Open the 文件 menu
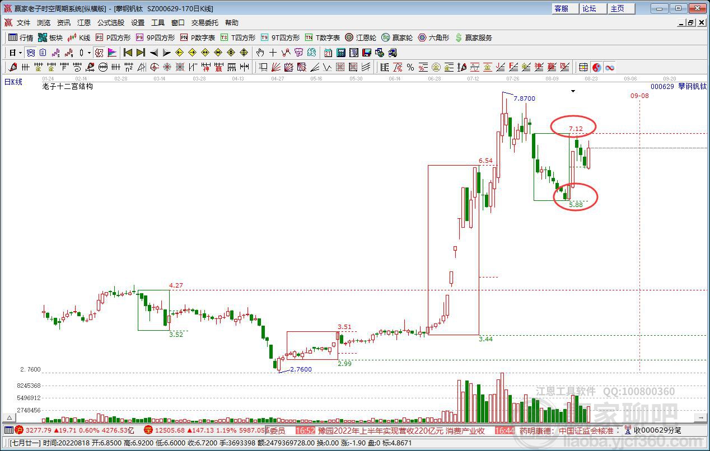710x451 pixels. point(24,23)
